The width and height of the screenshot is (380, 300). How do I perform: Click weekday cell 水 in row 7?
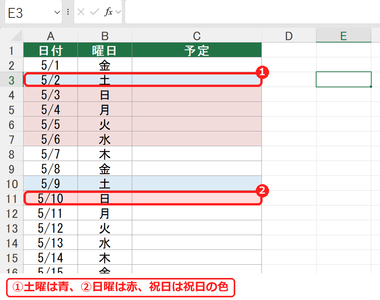pos(105,139)
